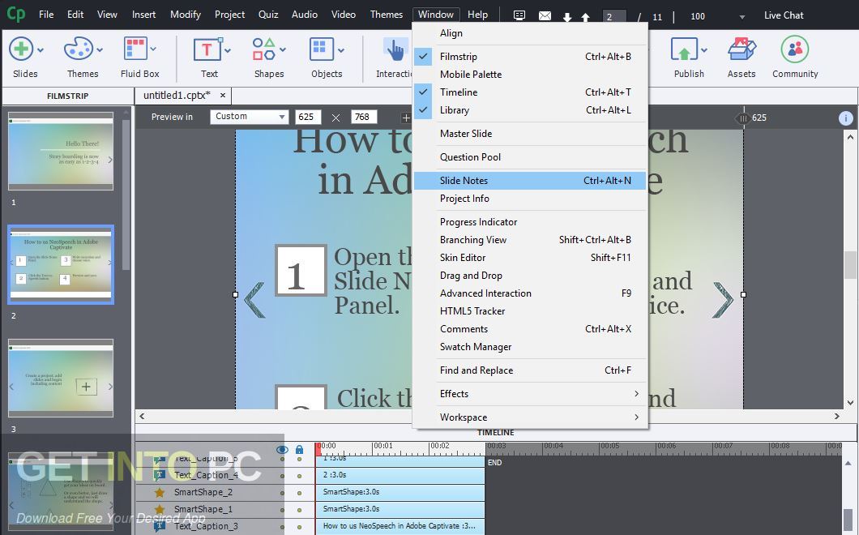This screenshot has height=535, width=859.
Task: Open the Assets box icon
Action: tap(741, 49)
